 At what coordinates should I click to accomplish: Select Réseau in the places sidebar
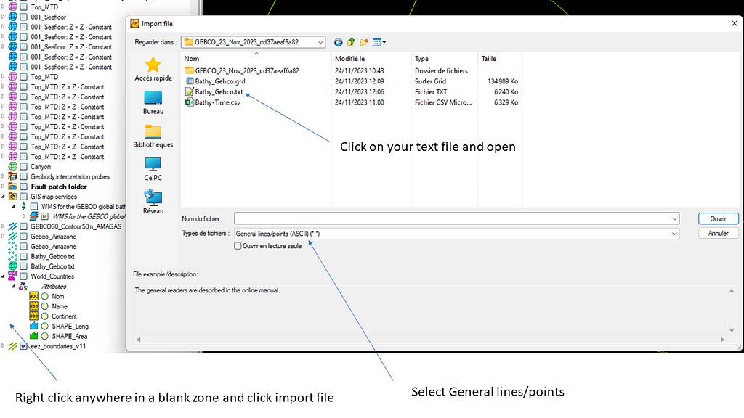pos(153,201)
